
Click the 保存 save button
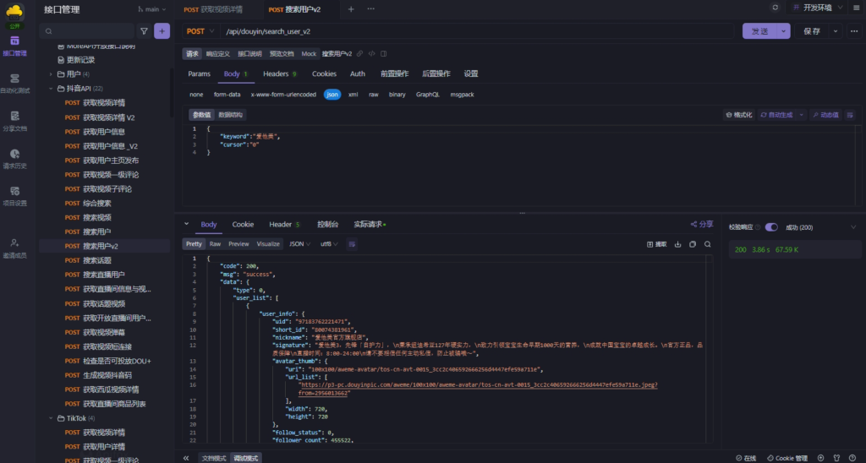coord(812,31)
